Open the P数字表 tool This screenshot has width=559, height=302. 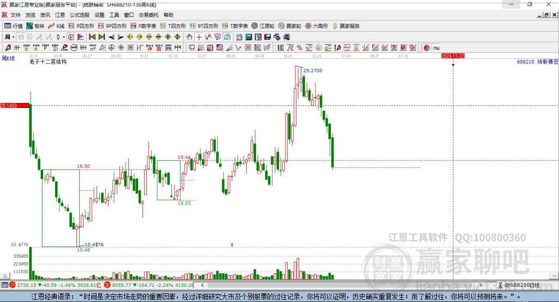coord(144,26)
